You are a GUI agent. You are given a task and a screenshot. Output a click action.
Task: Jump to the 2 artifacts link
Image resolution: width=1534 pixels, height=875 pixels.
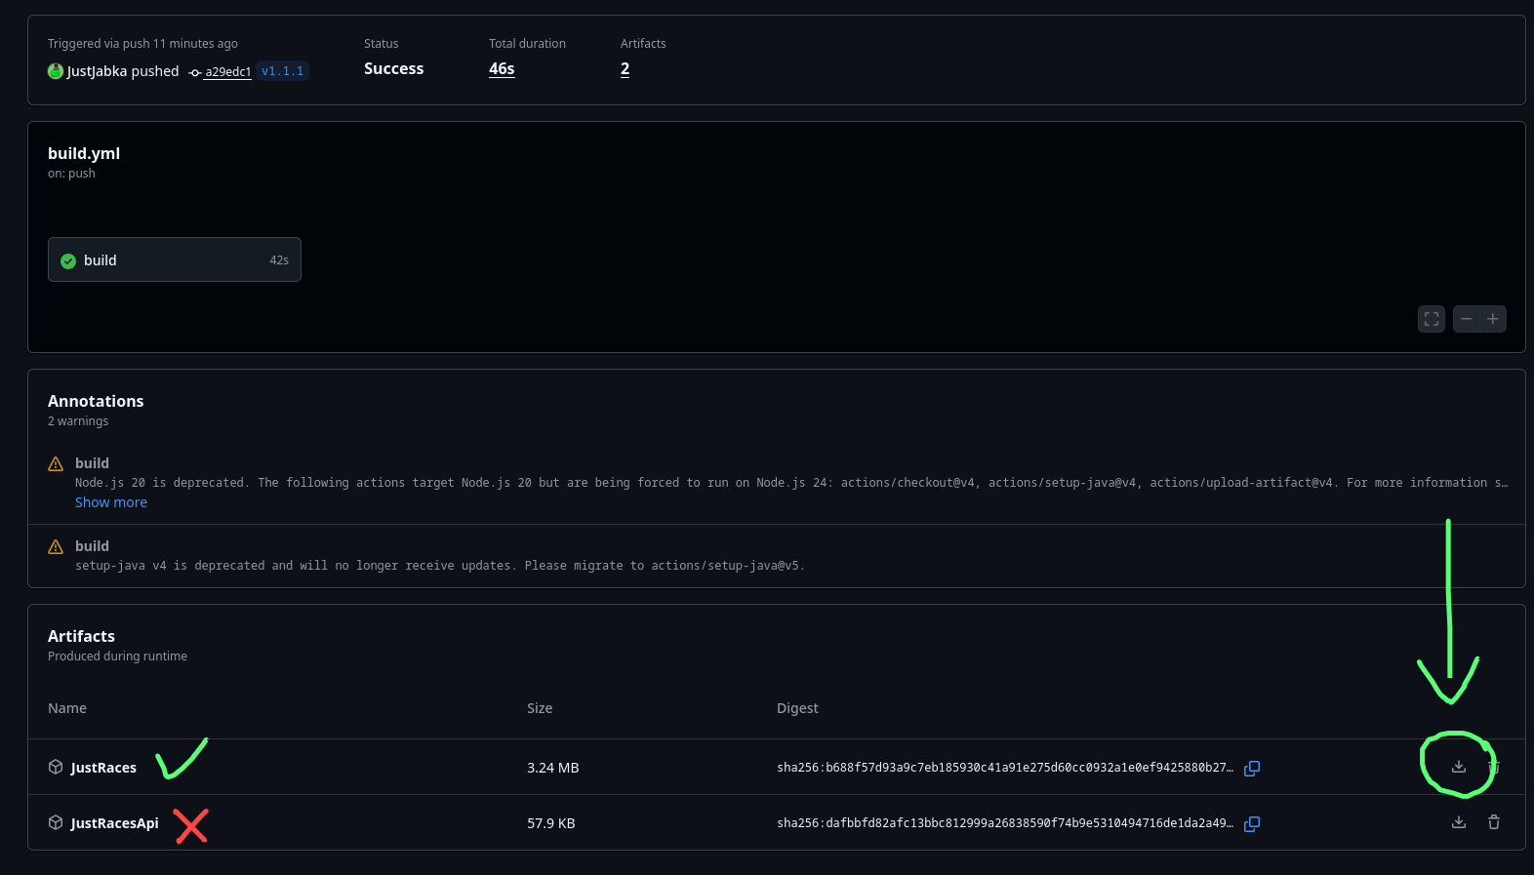point(625,68)
